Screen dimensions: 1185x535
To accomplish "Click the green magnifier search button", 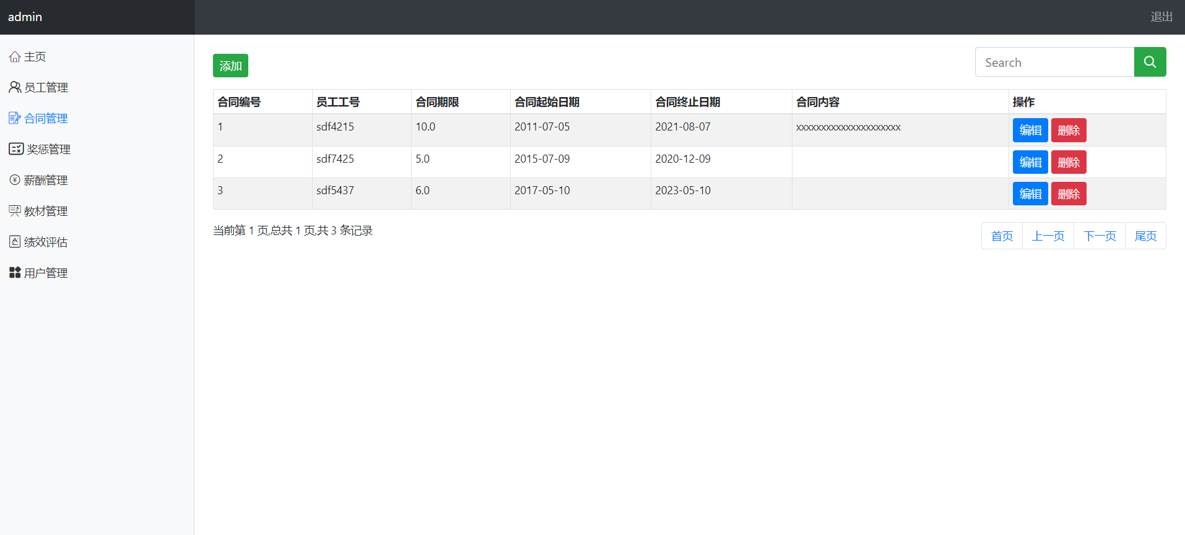I will [1150, 62].
